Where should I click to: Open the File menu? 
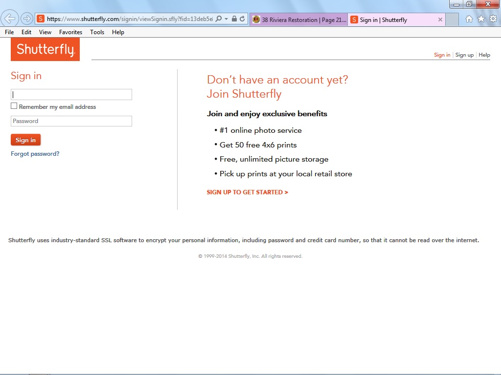[x=9, y=32]
